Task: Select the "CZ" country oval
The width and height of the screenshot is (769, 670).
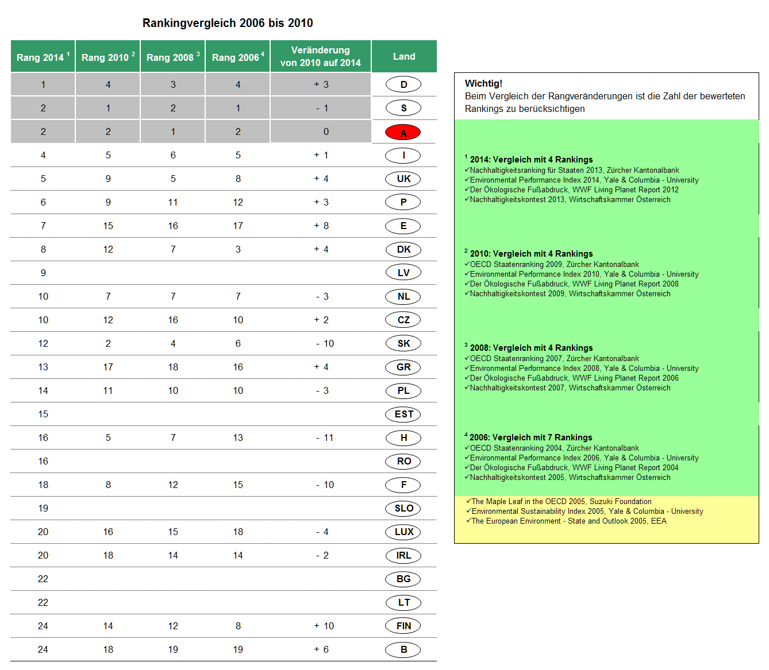Action: click(x=403, y=320)
